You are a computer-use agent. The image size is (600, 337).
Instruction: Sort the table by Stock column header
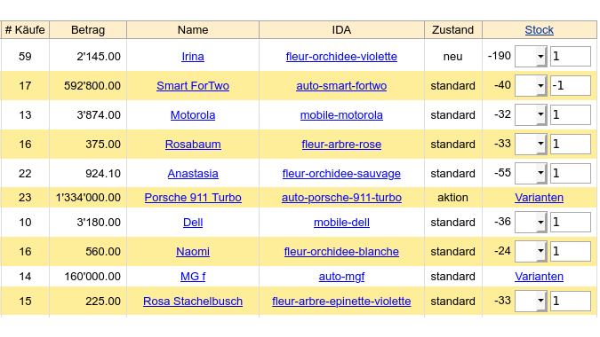[539, 30]
